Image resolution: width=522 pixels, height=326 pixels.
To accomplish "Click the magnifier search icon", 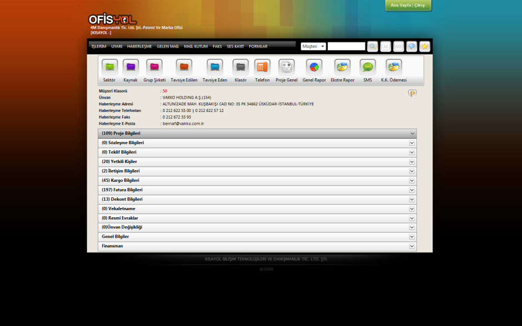I will point(373,47).
